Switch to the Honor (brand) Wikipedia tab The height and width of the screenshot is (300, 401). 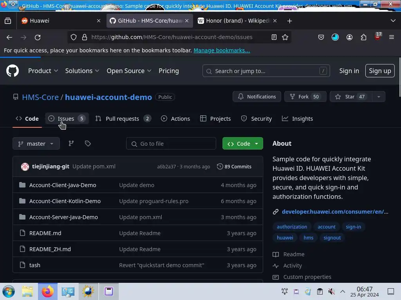(237, 21)
